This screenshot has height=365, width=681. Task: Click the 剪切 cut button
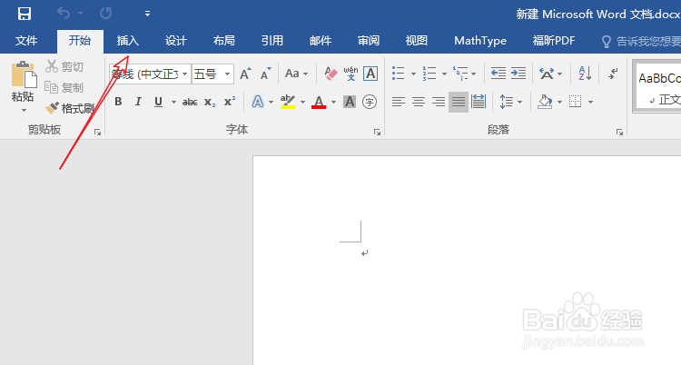[64, 66]
